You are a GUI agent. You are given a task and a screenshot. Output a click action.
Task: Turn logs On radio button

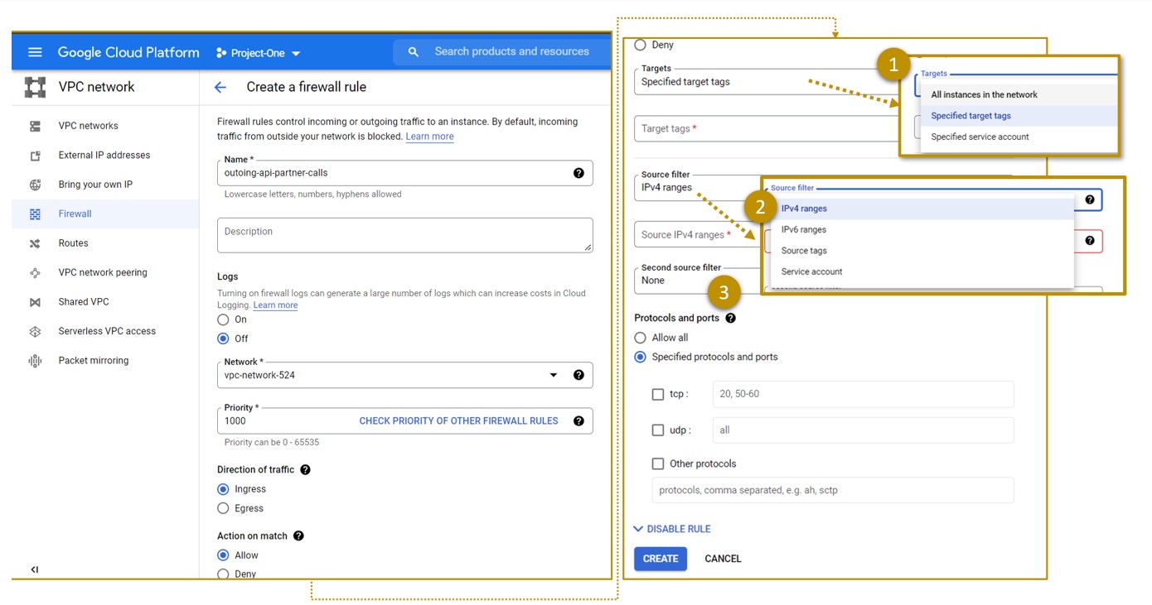pyautogui.click(x=223, y=319)
